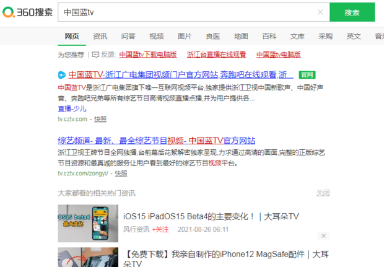Open the 文库 tab
The height and width of the screenshot is (267, 384).
pyautogui.click(x=297, y=37)
